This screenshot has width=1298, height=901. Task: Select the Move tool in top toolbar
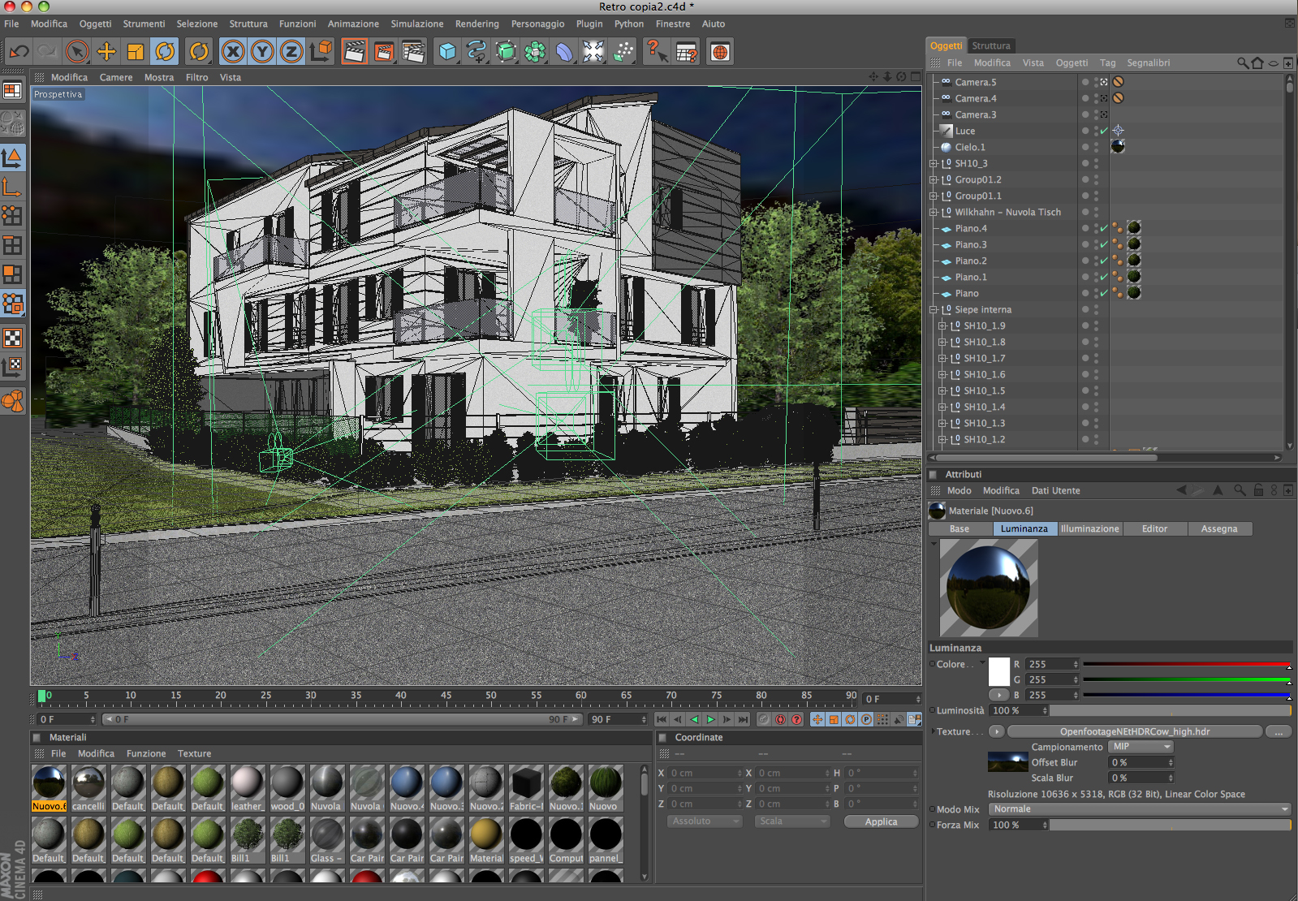click(x=106, y=52)
